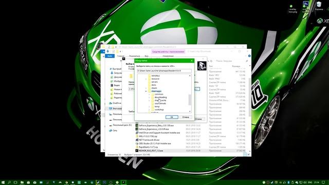This screenshot has height=185, width=329.
Task: Open taskbar search magnifier
Action: (x=9, y=182)
